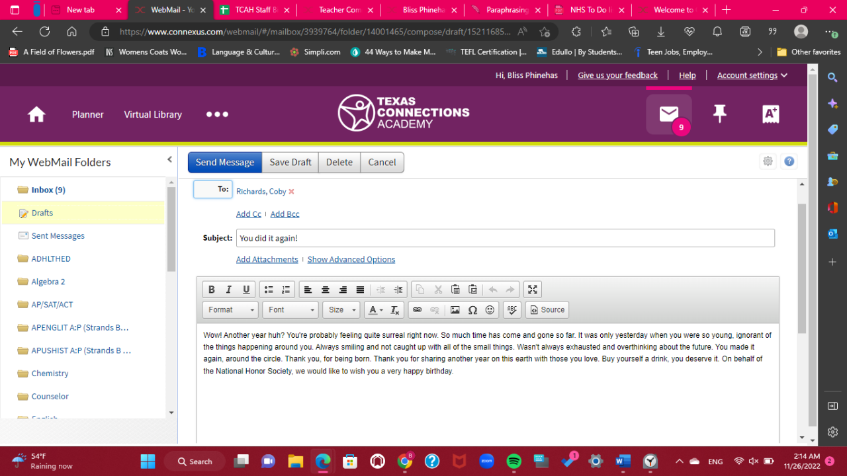Align text left
The image size is (847, 476).
pos(308,290)
